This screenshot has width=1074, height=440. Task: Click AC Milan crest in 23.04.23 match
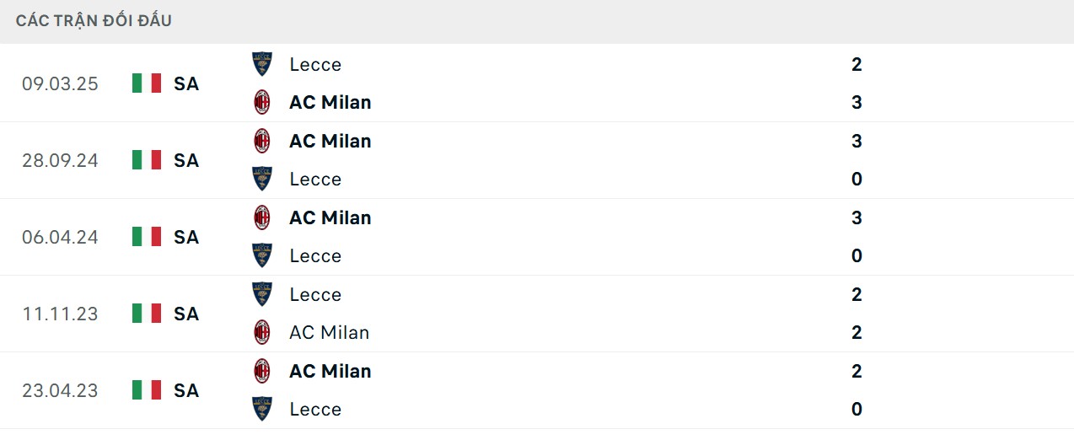[x=262, y=371]
